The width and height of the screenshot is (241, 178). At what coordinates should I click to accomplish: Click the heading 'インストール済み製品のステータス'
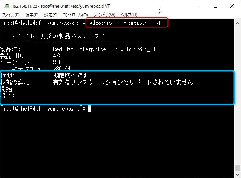59,36
